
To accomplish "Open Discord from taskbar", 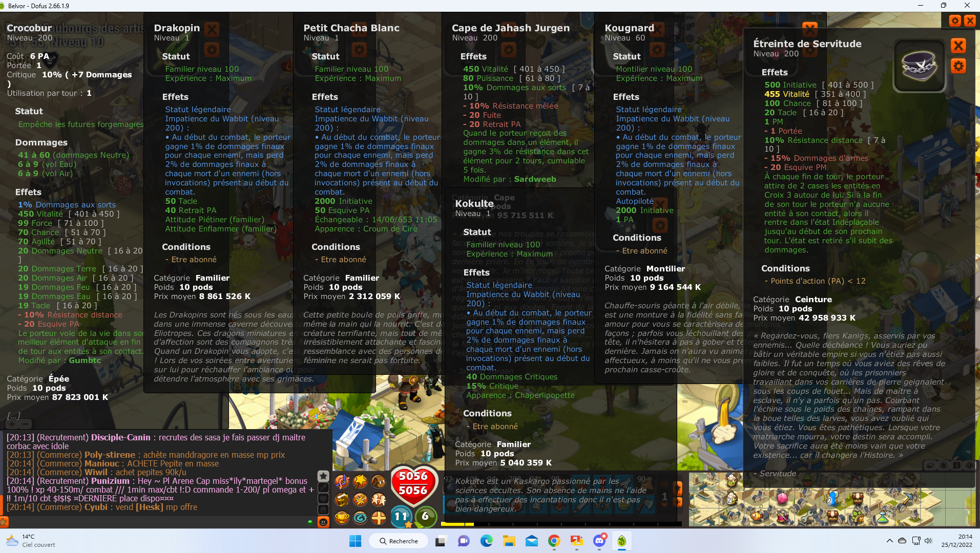I will pyautogui.click(x=599, y=541).
